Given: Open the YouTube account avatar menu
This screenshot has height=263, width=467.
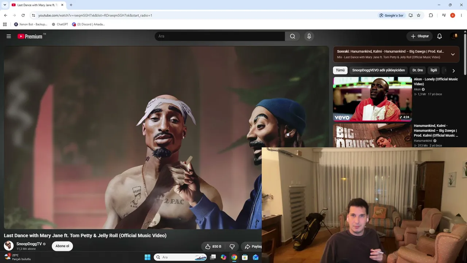Looking at the screenshot, I should tap(454, 36).
